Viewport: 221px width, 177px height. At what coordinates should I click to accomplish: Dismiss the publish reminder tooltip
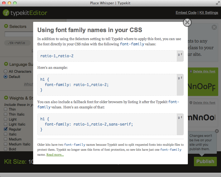coord(217,131)
